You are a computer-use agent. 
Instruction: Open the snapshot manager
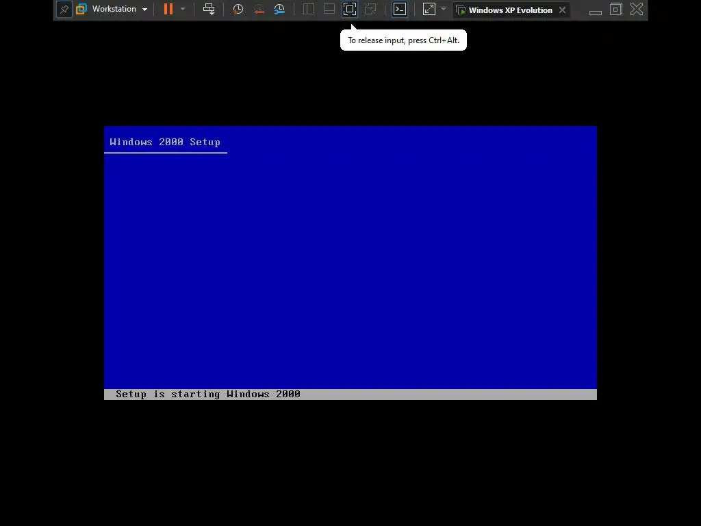[x=279, y=9]
